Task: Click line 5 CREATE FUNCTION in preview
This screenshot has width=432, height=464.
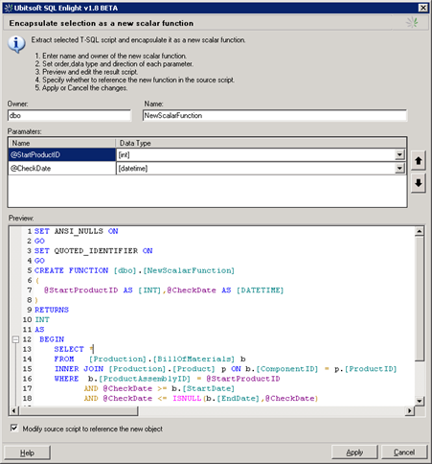Action: point(134,270)
